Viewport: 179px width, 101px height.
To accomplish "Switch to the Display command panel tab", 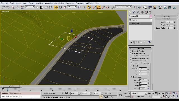I will click(x=146, y=12).
